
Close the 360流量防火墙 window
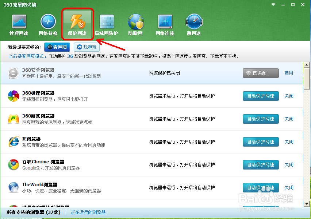pos(303,4)
